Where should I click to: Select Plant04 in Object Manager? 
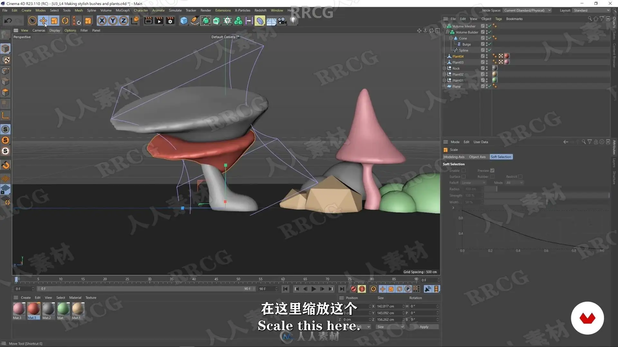[x=458, y=57]
